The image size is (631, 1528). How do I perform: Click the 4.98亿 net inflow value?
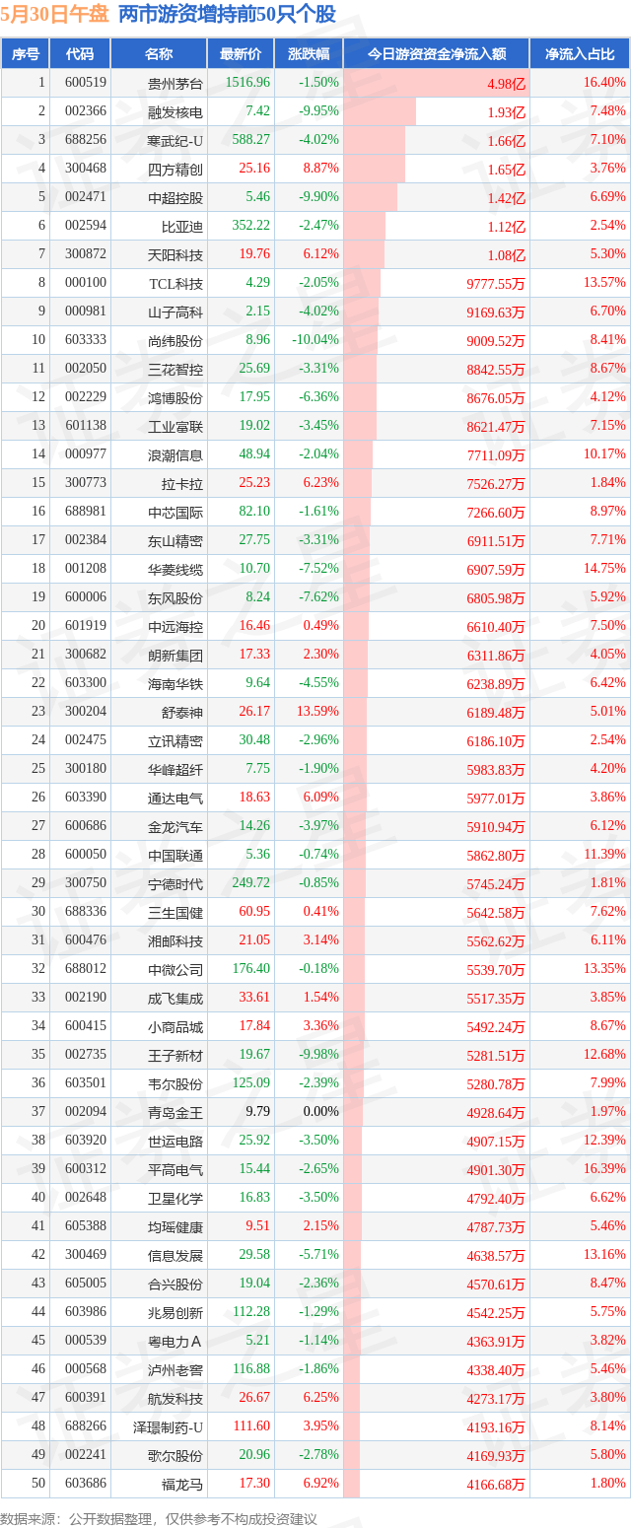507,84
